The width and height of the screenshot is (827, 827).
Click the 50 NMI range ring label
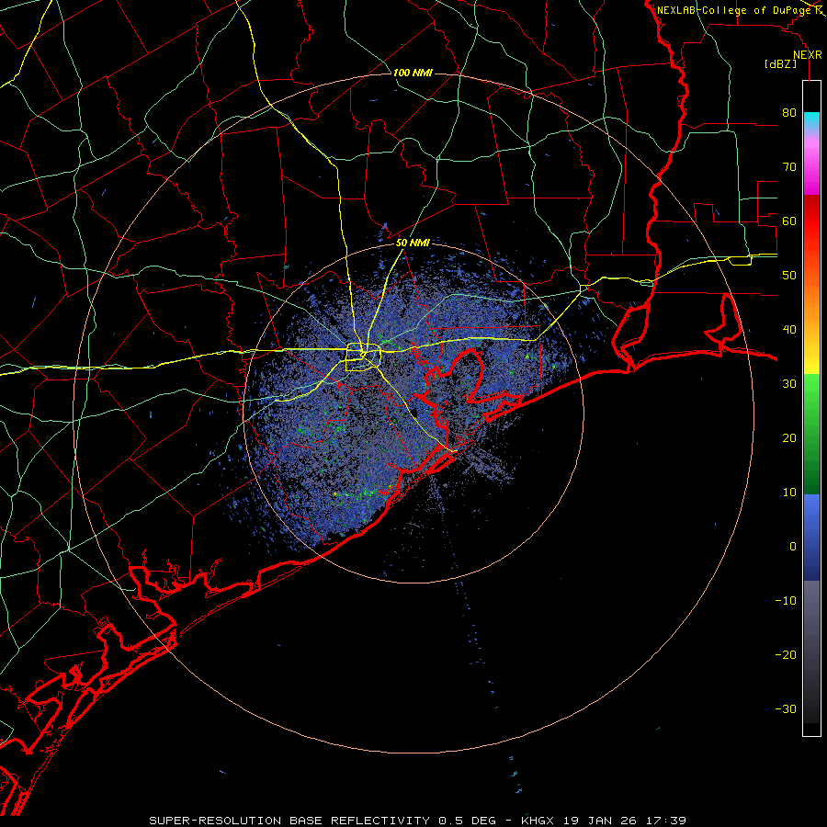[413, 244]
